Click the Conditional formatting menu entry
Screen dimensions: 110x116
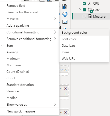click(x=30, y=32)
